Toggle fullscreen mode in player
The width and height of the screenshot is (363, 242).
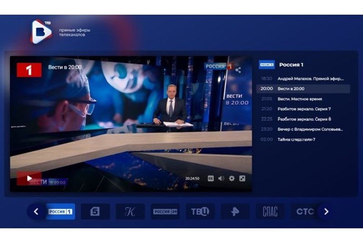point(242,179)
